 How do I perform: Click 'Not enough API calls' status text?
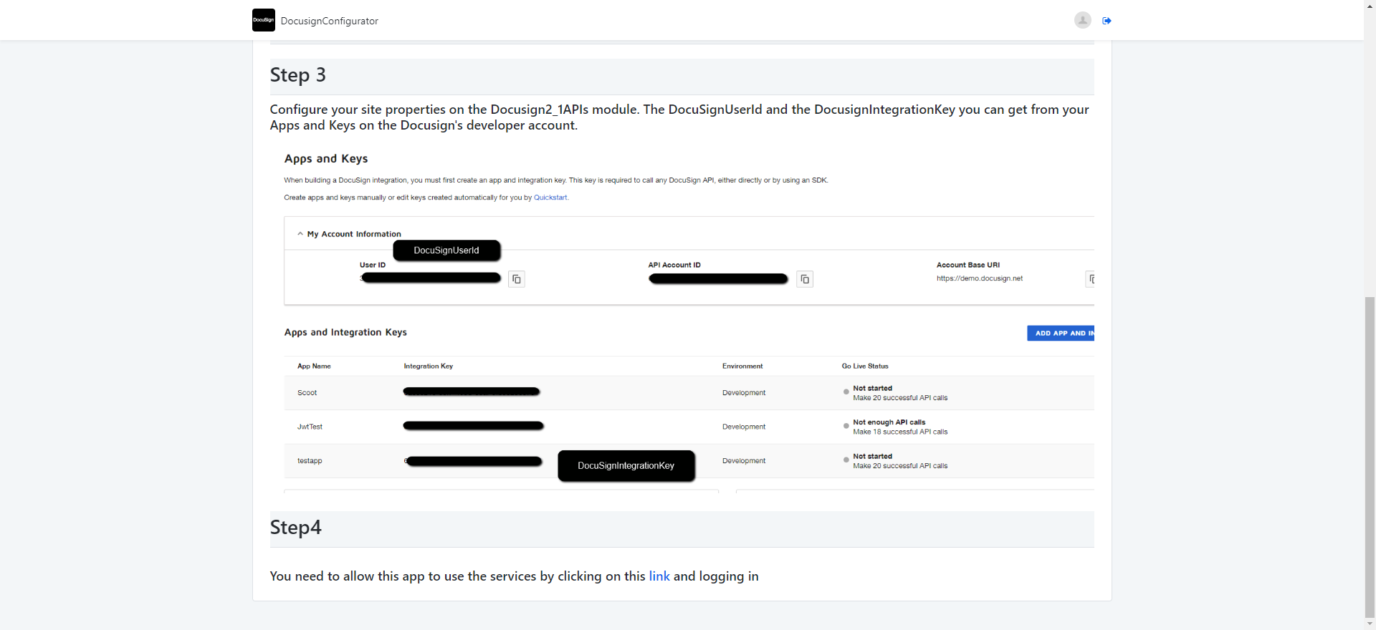pyautogui.click(x=889, y=422)
